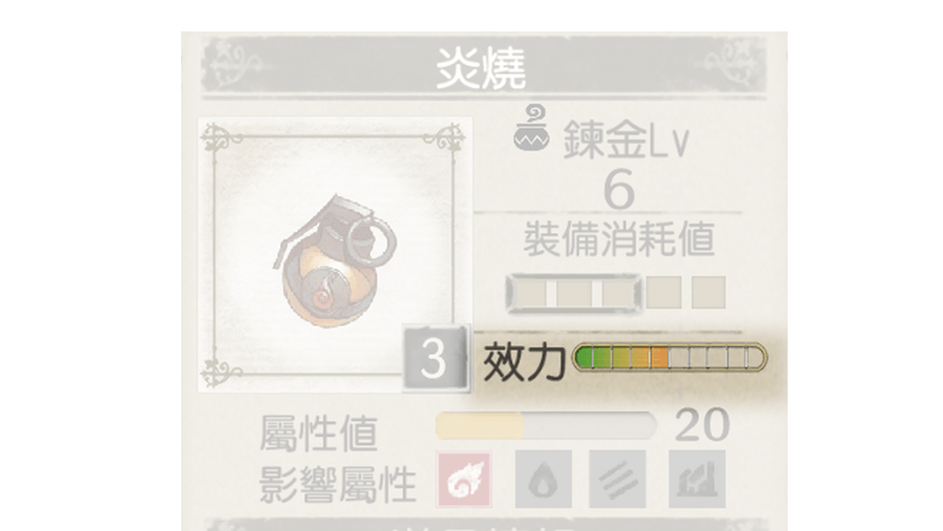Click the alchemy cauldron icon

[x=532, y=128]
